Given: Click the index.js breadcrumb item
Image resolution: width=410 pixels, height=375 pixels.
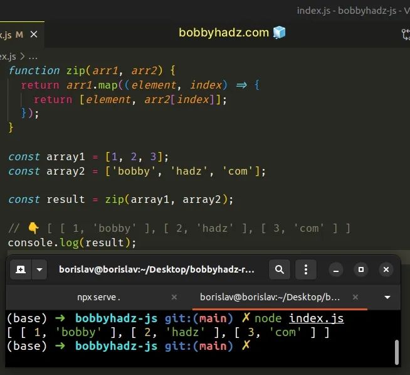Looking at the screenshot, I should click(x=8, y=57).
